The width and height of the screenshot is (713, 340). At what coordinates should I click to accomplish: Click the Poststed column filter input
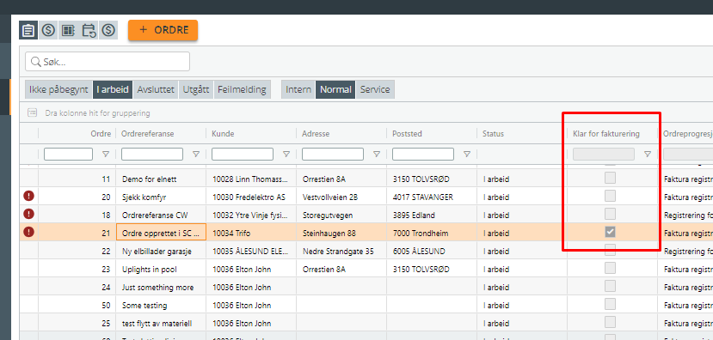pos(423,155)
